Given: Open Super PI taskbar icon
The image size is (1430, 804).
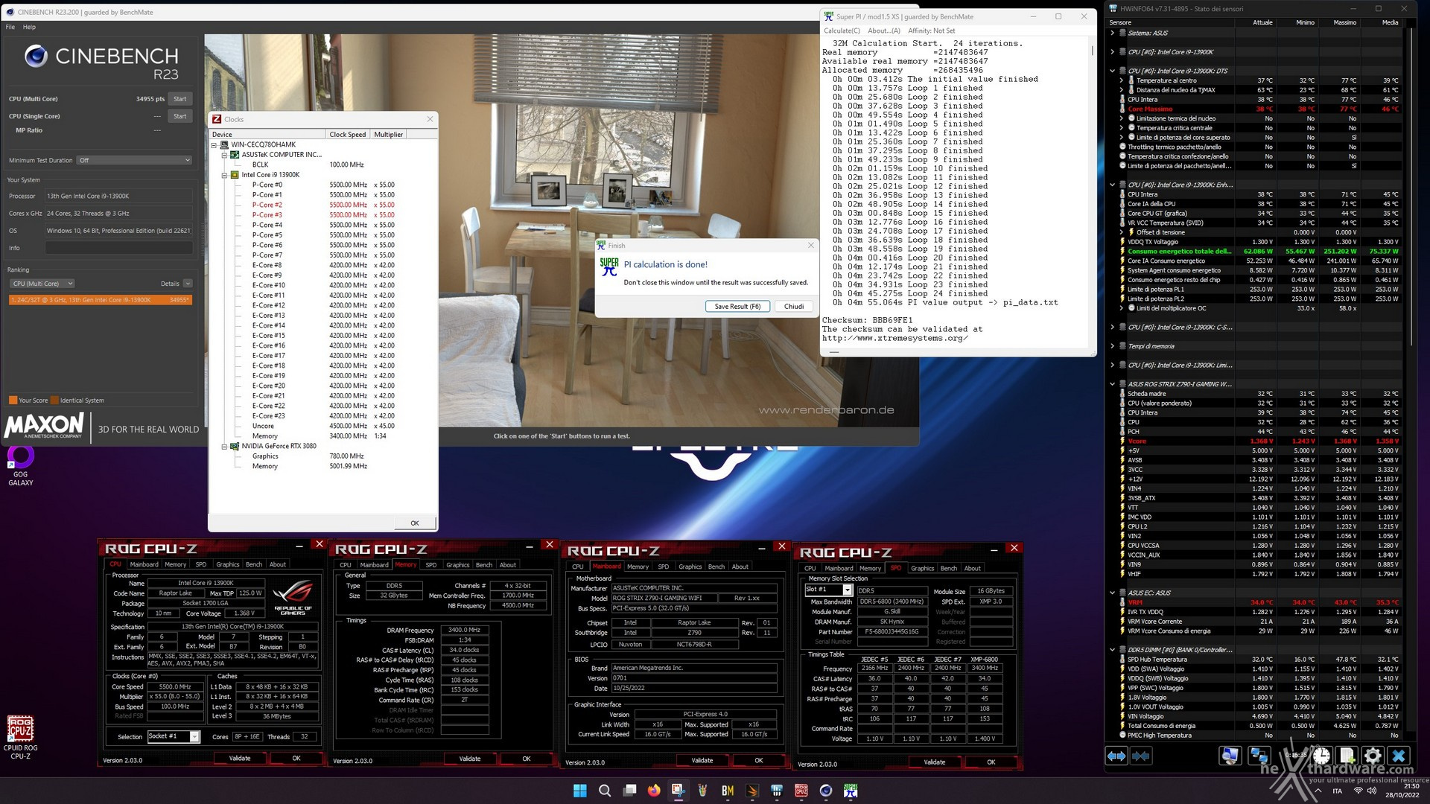Looking at the screenshot, I should coord(851,791).
